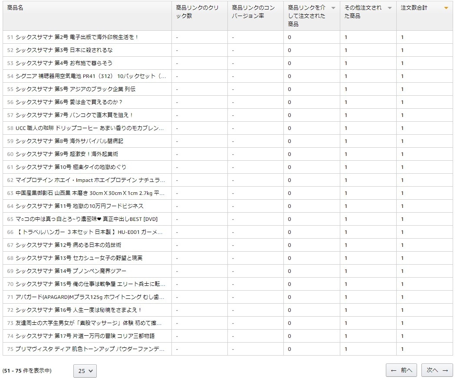
Task: Select row 67 シックスサマナ 第12号 病める日本の処世術
Action: point(227,245)
